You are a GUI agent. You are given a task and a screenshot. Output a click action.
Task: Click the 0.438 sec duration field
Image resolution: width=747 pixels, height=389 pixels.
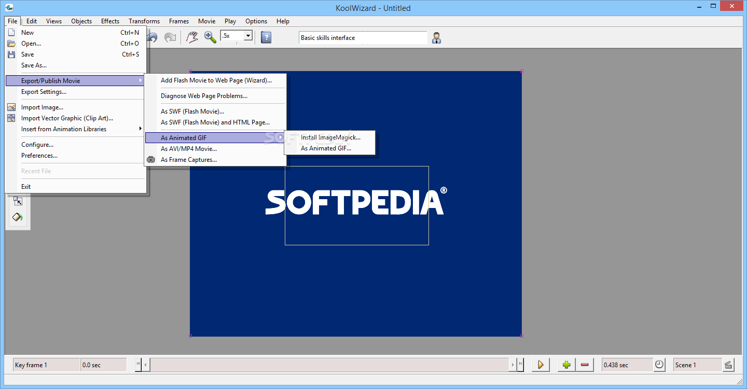pyautogui.click(x=627, y=365)
